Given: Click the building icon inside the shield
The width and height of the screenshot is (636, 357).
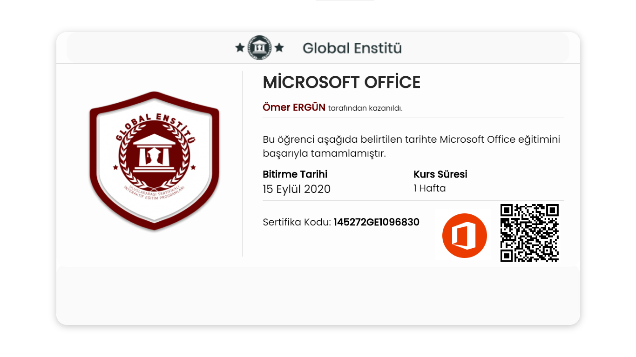Looking at the screenshot, I should click(x=154, y=153).
